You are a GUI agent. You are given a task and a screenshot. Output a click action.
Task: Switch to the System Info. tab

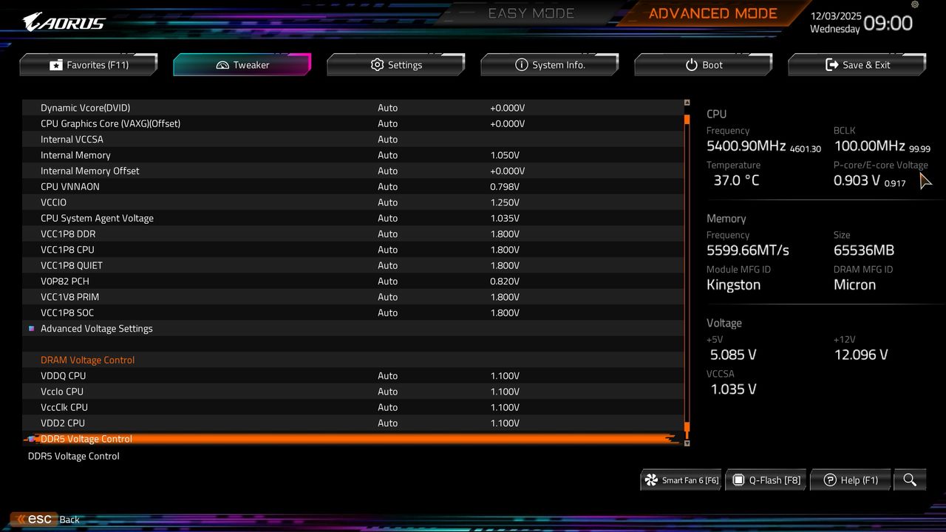550,65
